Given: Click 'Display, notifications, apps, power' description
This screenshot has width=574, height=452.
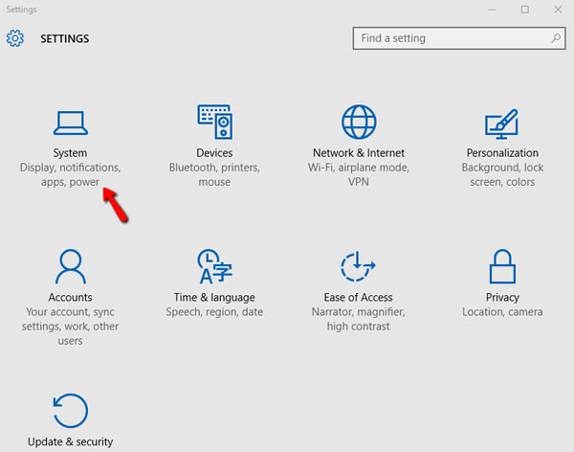Looking at the screenshot, I should tap(70, 174).
